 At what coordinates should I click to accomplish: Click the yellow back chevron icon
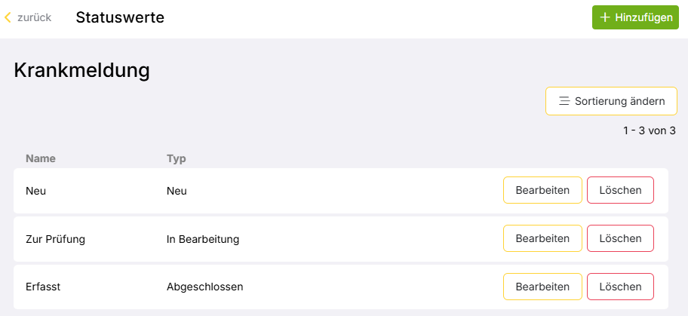click(8, 17)
